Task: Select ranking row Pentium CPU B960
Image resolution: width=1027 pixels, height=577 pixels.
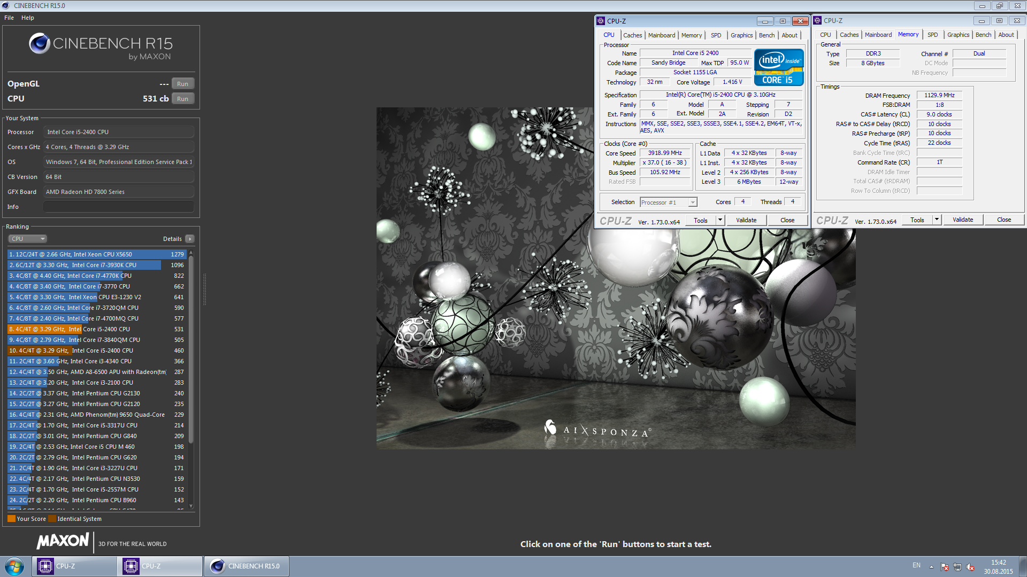Action: pos(96,500)
